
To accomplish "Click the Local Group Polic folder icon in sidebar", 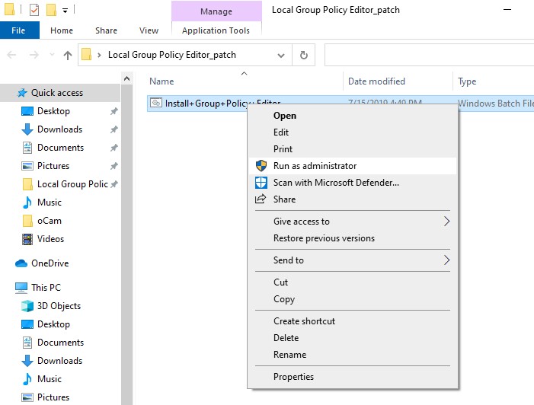I will (27, 184).
